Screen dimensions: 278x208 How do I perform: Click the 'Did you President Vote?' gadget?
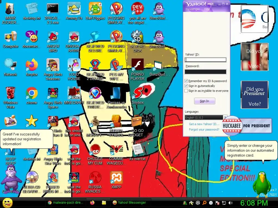point(255,95)
